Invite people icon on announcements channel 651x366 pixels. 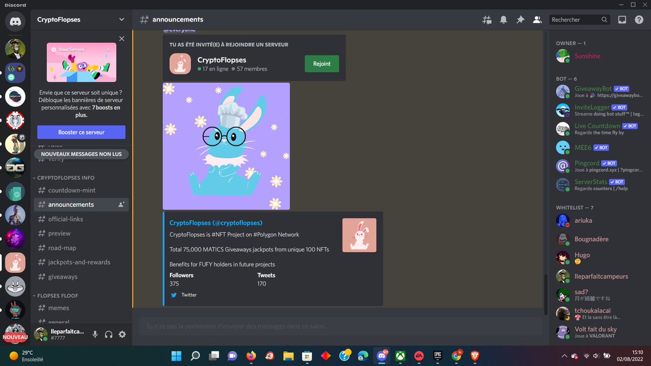click(x=122, y=204)
